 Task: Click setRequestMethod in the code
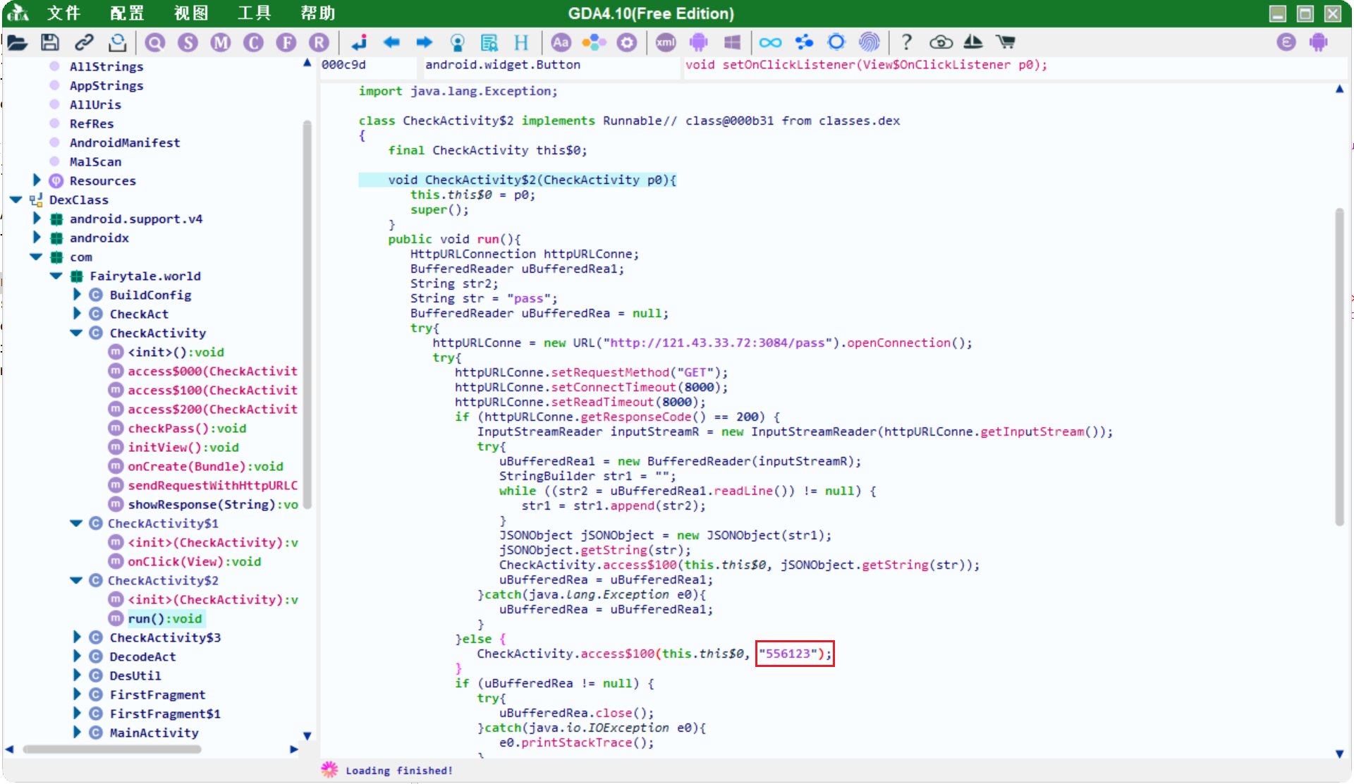(610, 372)
